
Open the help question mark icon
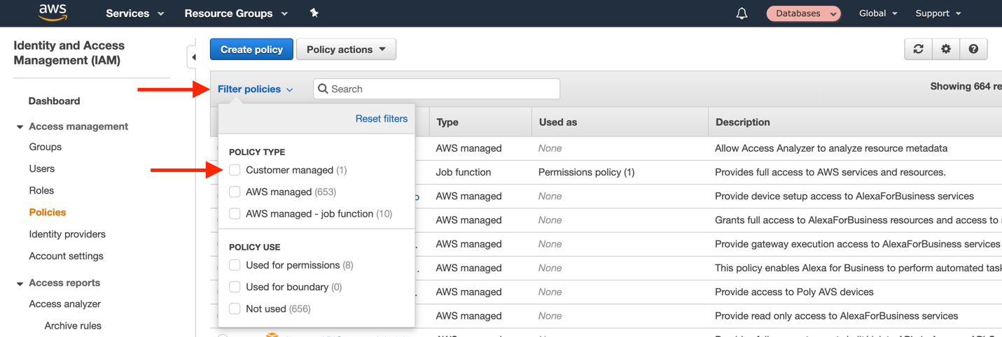[x=973, y=49]
